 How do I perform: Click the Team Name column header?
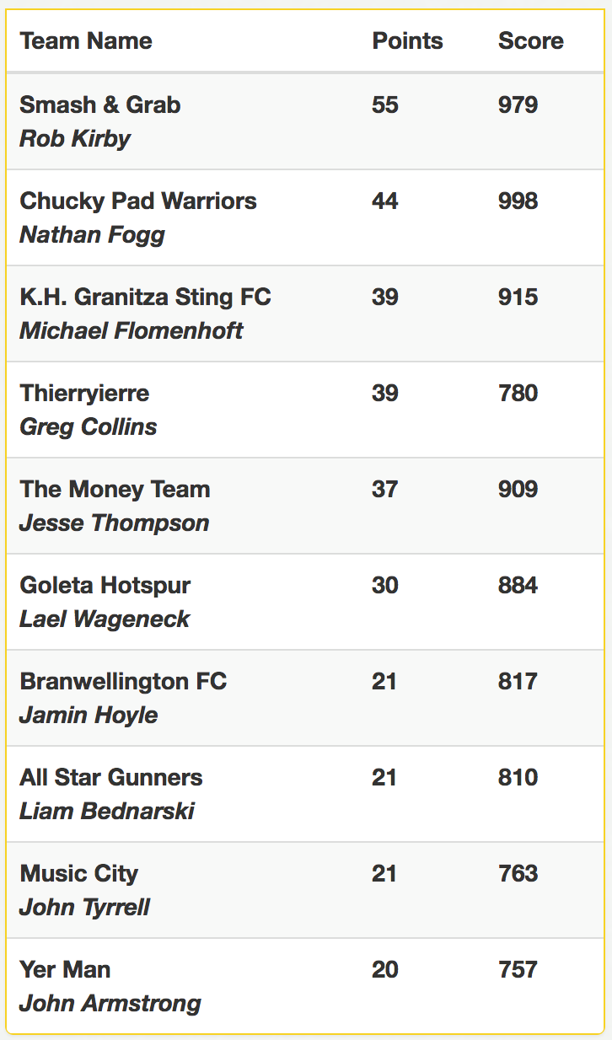pos(86,40)
